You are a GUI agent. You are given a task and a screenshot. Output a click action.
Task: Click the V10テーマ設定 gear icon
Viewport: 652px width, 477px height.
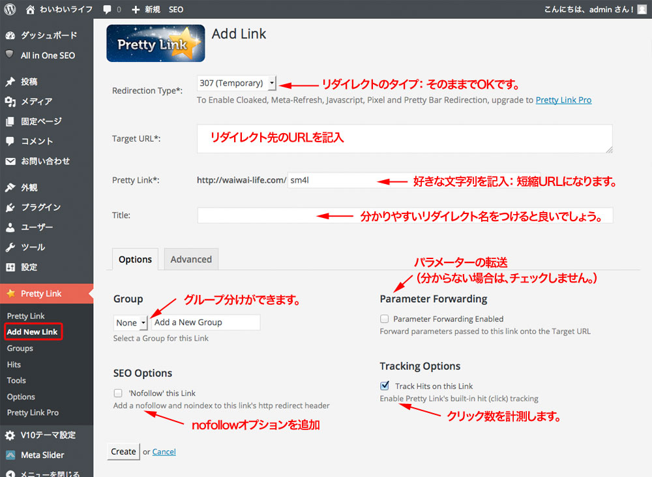click(10, 435)
